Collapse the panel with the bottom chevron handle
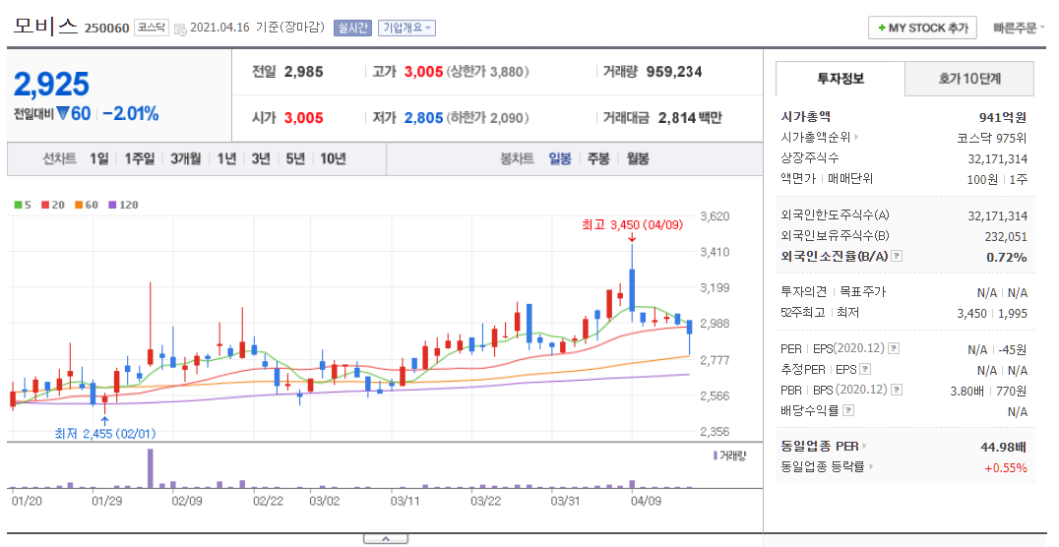This screenshot has height=547, width=1059. tap(386, 539)
